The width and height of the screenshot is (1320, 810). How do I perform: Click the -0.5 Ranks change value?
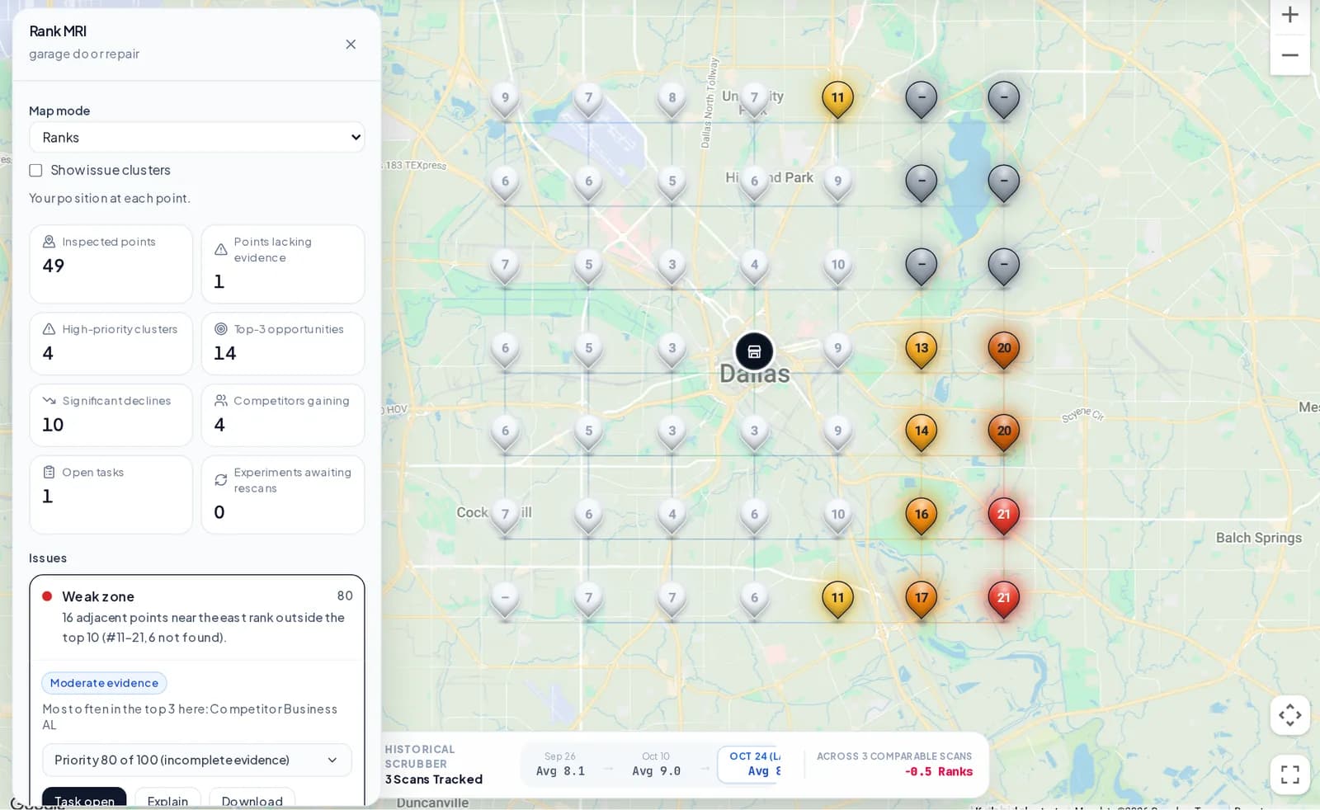(938, 772)
